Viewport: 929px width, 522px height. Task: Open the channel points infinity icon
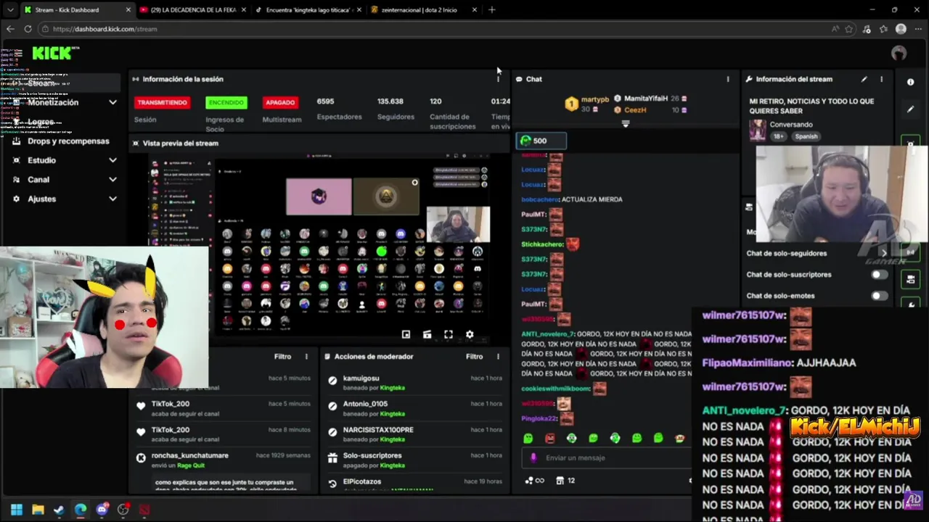pyautogui.click(x=535, y=480)
